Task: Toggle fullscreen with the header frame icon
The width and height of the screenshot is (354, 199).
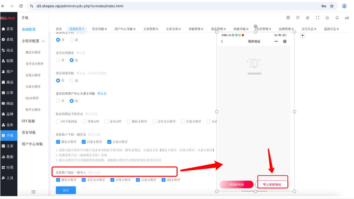Action: (317, 18)
